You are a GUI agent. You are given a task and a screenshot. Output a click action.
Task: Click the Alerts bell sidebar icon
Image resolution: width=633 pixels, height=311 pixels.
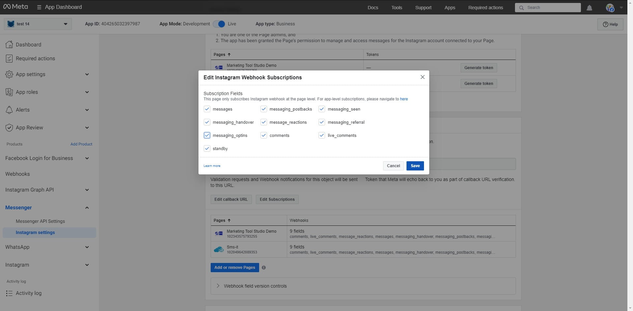point(9,110)
